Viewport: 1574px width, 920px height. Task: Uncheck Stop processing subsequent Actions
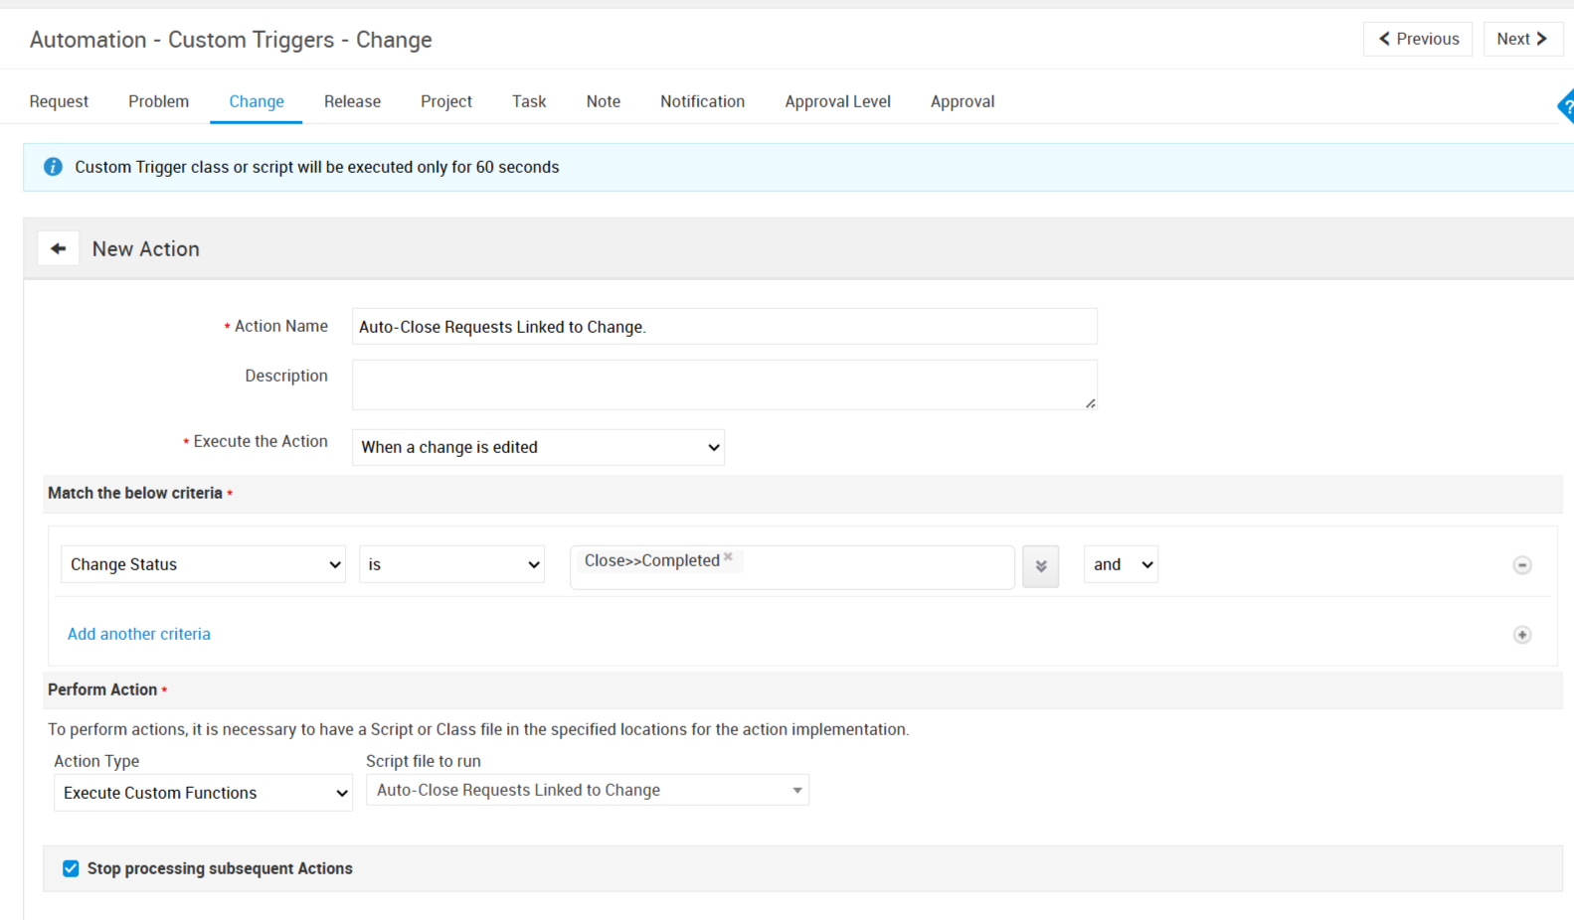pos(71,868)
